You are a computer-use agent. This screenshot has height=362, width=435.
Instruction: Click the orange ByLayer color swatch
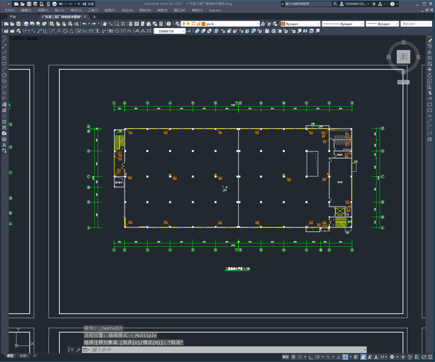coord(283,24)
